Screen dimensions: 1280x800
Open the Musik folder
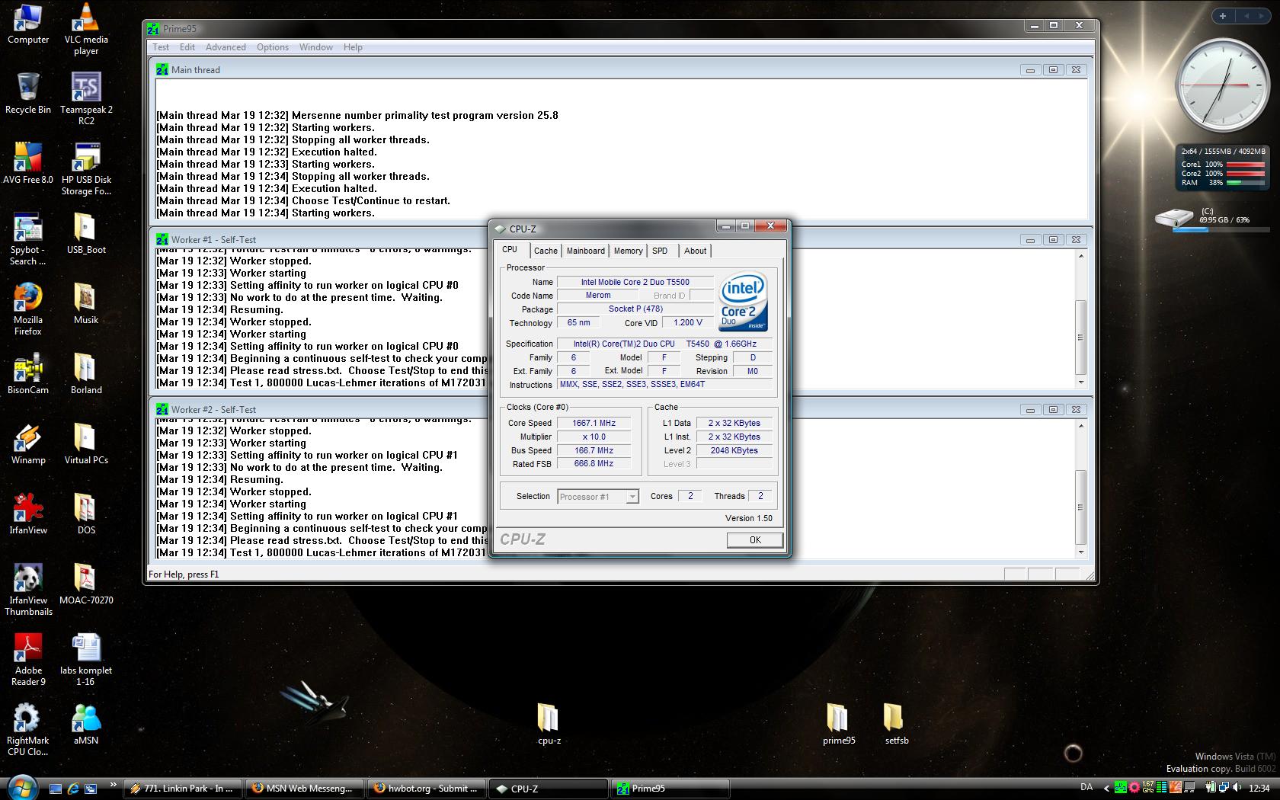[x=86, y=303]
